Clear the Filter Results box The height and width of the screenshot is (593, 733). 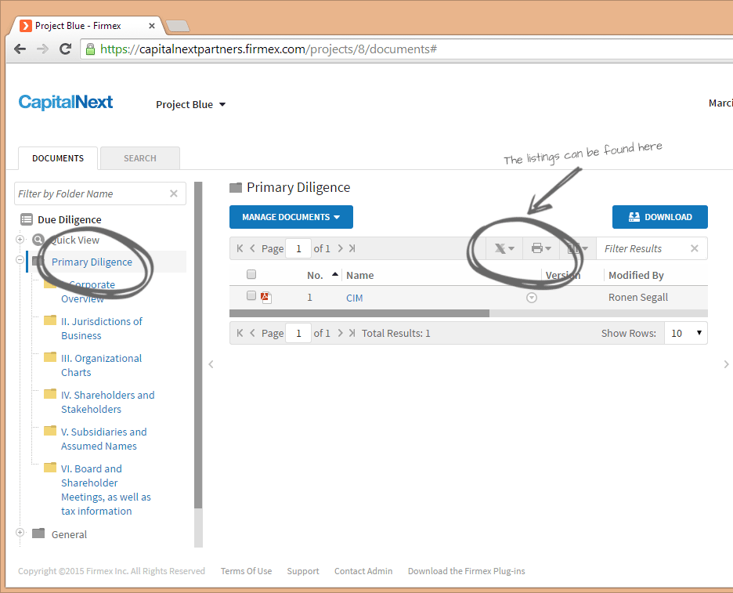point(694,248)
